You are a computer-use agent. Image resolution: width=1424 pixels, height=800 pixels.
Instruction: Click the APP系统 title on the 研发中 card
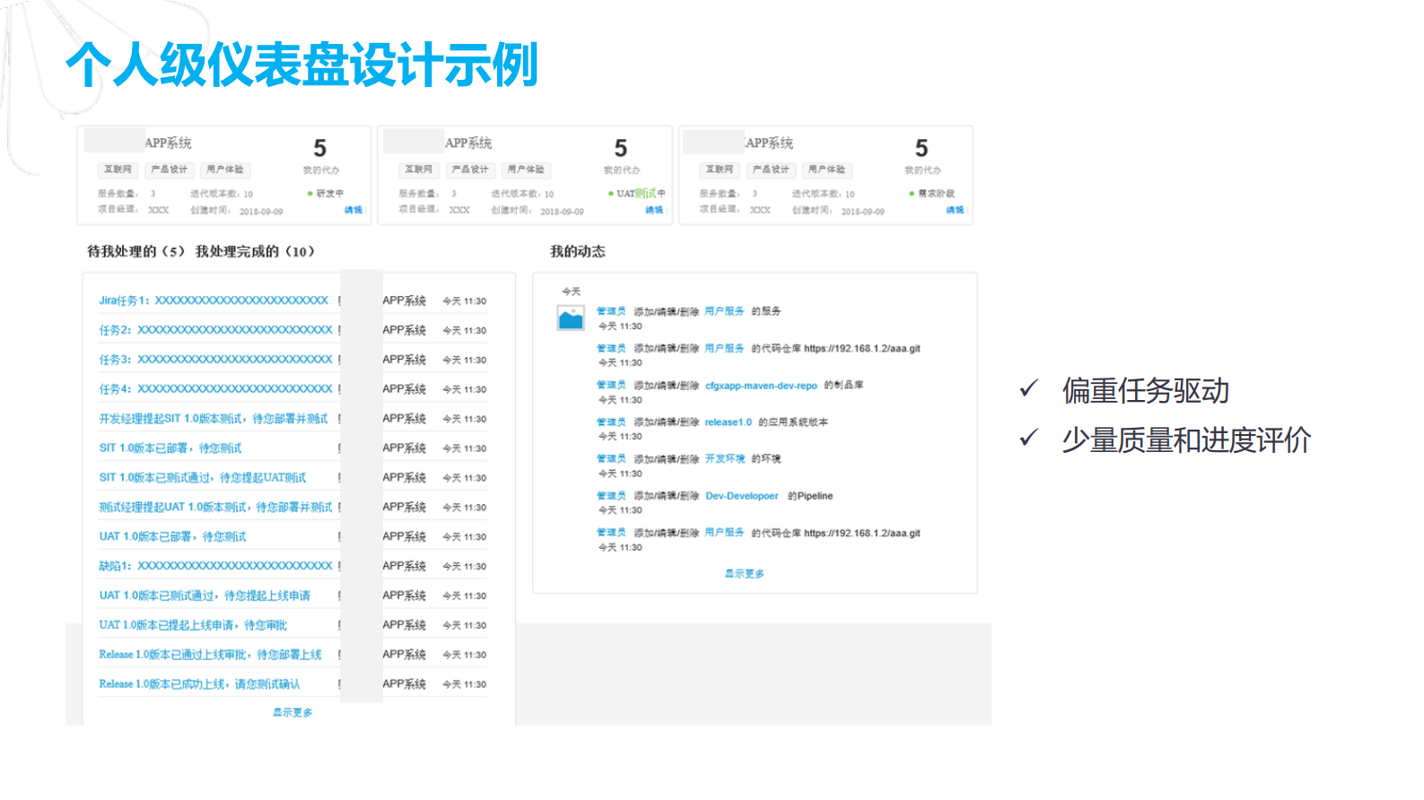168,143
